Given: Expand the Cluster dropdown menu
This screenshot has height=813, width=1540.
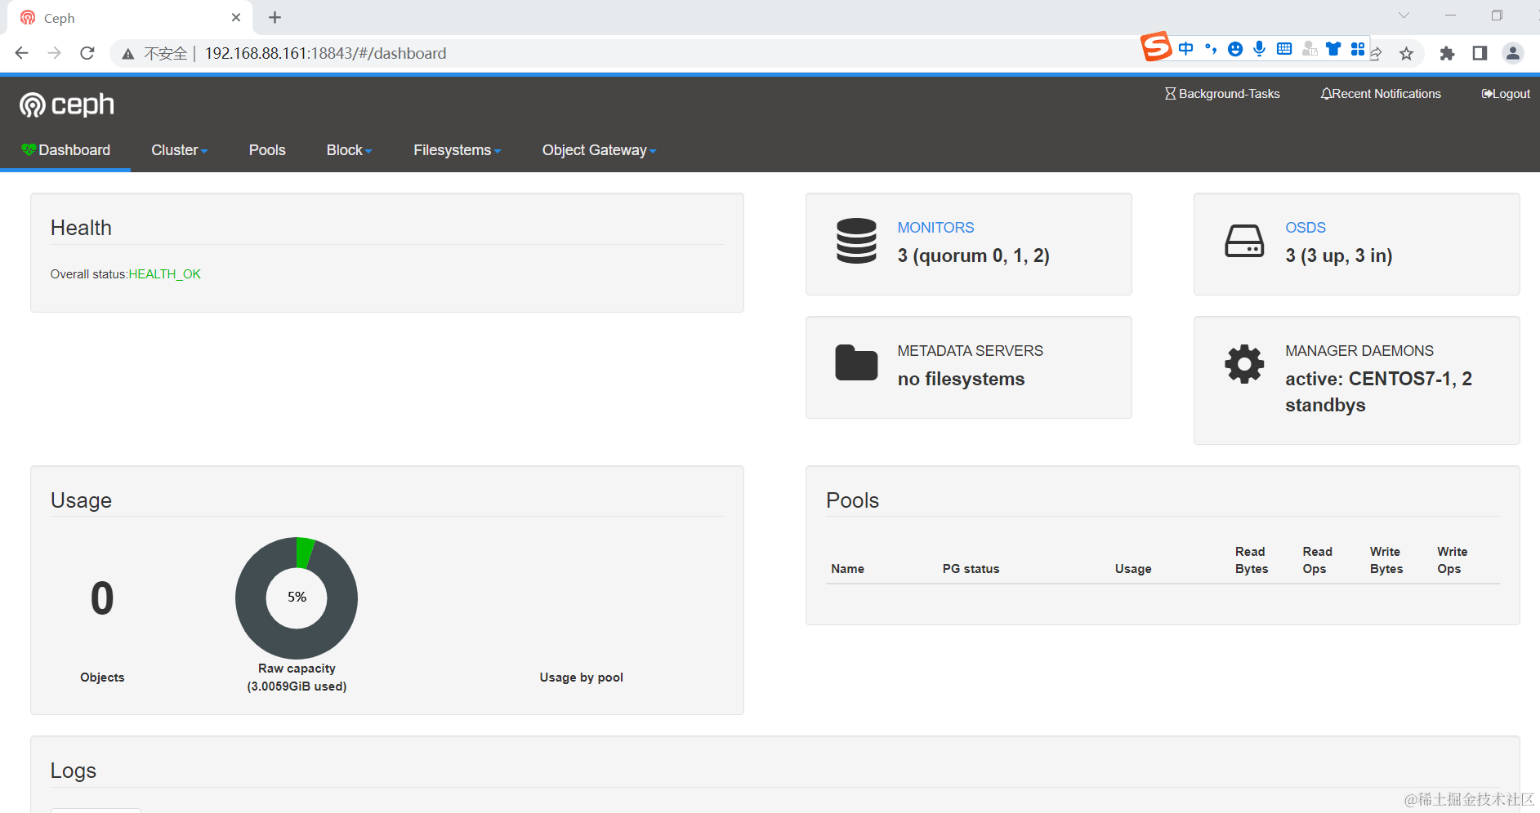Looking at the screenshot, I should coord(180,150).
